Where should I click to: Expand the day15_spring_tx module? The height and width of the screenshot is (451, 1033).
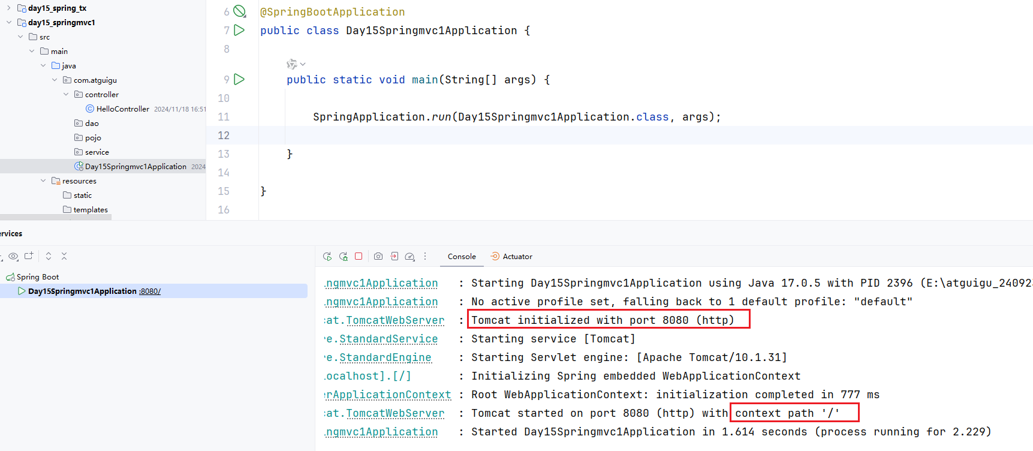(8, 8)
